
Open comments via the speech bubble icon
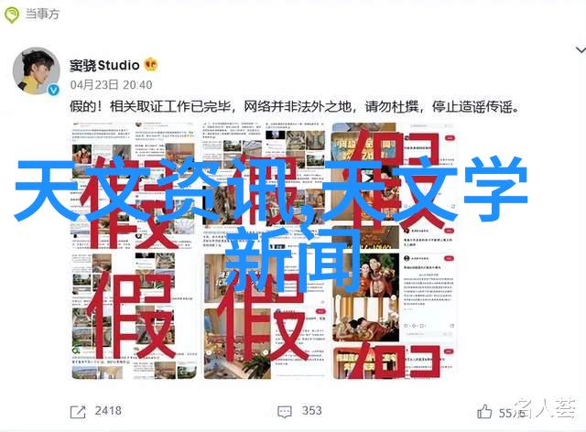(285, 412)
